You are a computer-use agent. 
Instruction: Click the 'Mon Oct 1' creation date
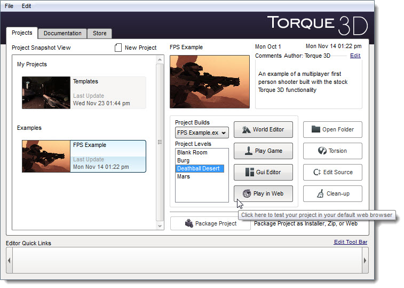[x=268, y=46]
